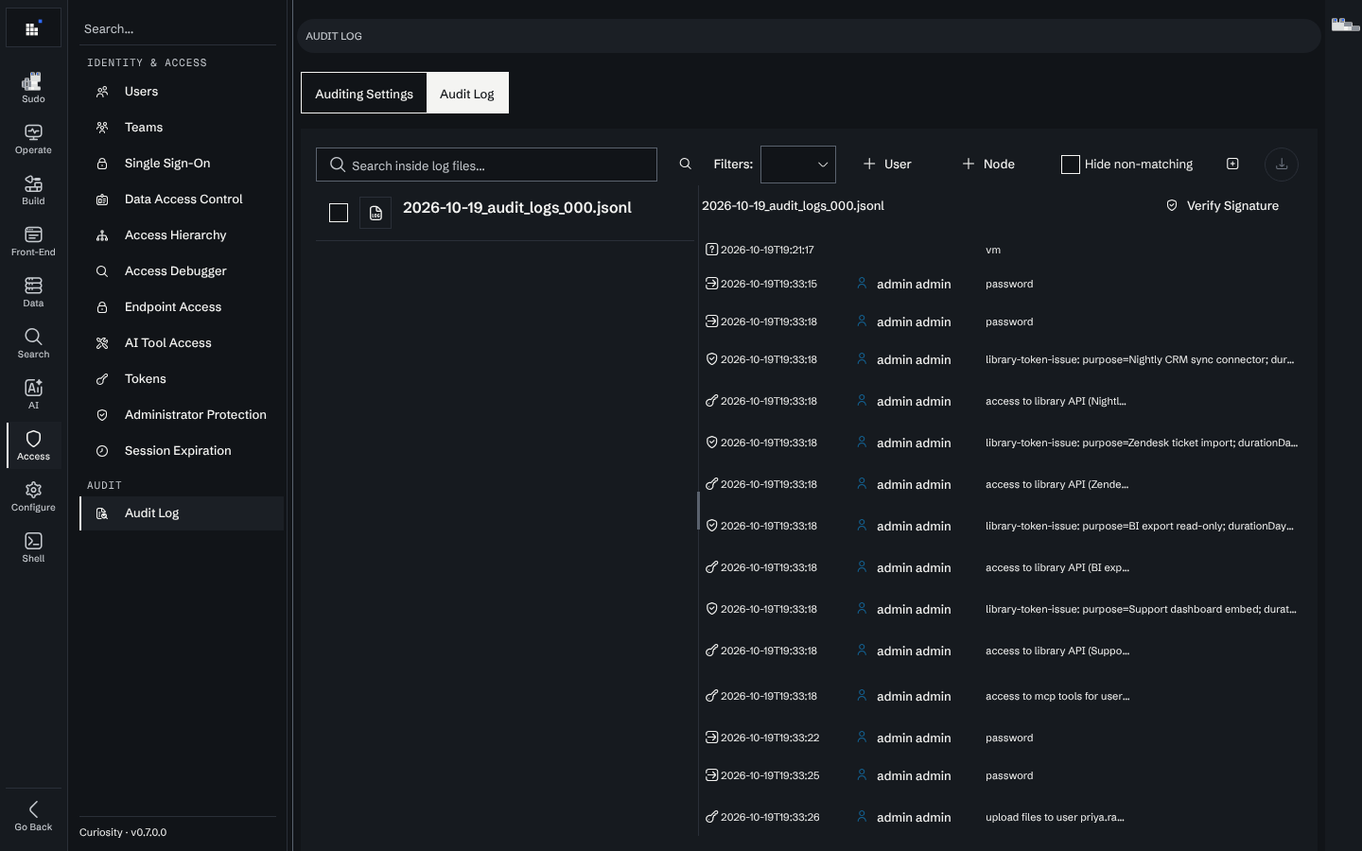This screenshot has height=851, width=1362.
Task: Click the shield icon on the Nightly CRM sync row
Action: tap(711, 359)
